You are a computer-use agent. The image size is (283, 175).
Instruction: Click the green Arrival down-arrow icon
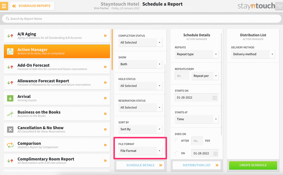10,98
